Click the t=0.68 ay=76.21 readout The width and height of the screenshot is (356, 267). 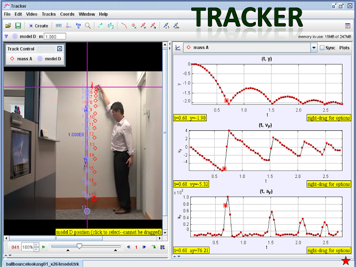pyautogui.click(x=191, y=250)
